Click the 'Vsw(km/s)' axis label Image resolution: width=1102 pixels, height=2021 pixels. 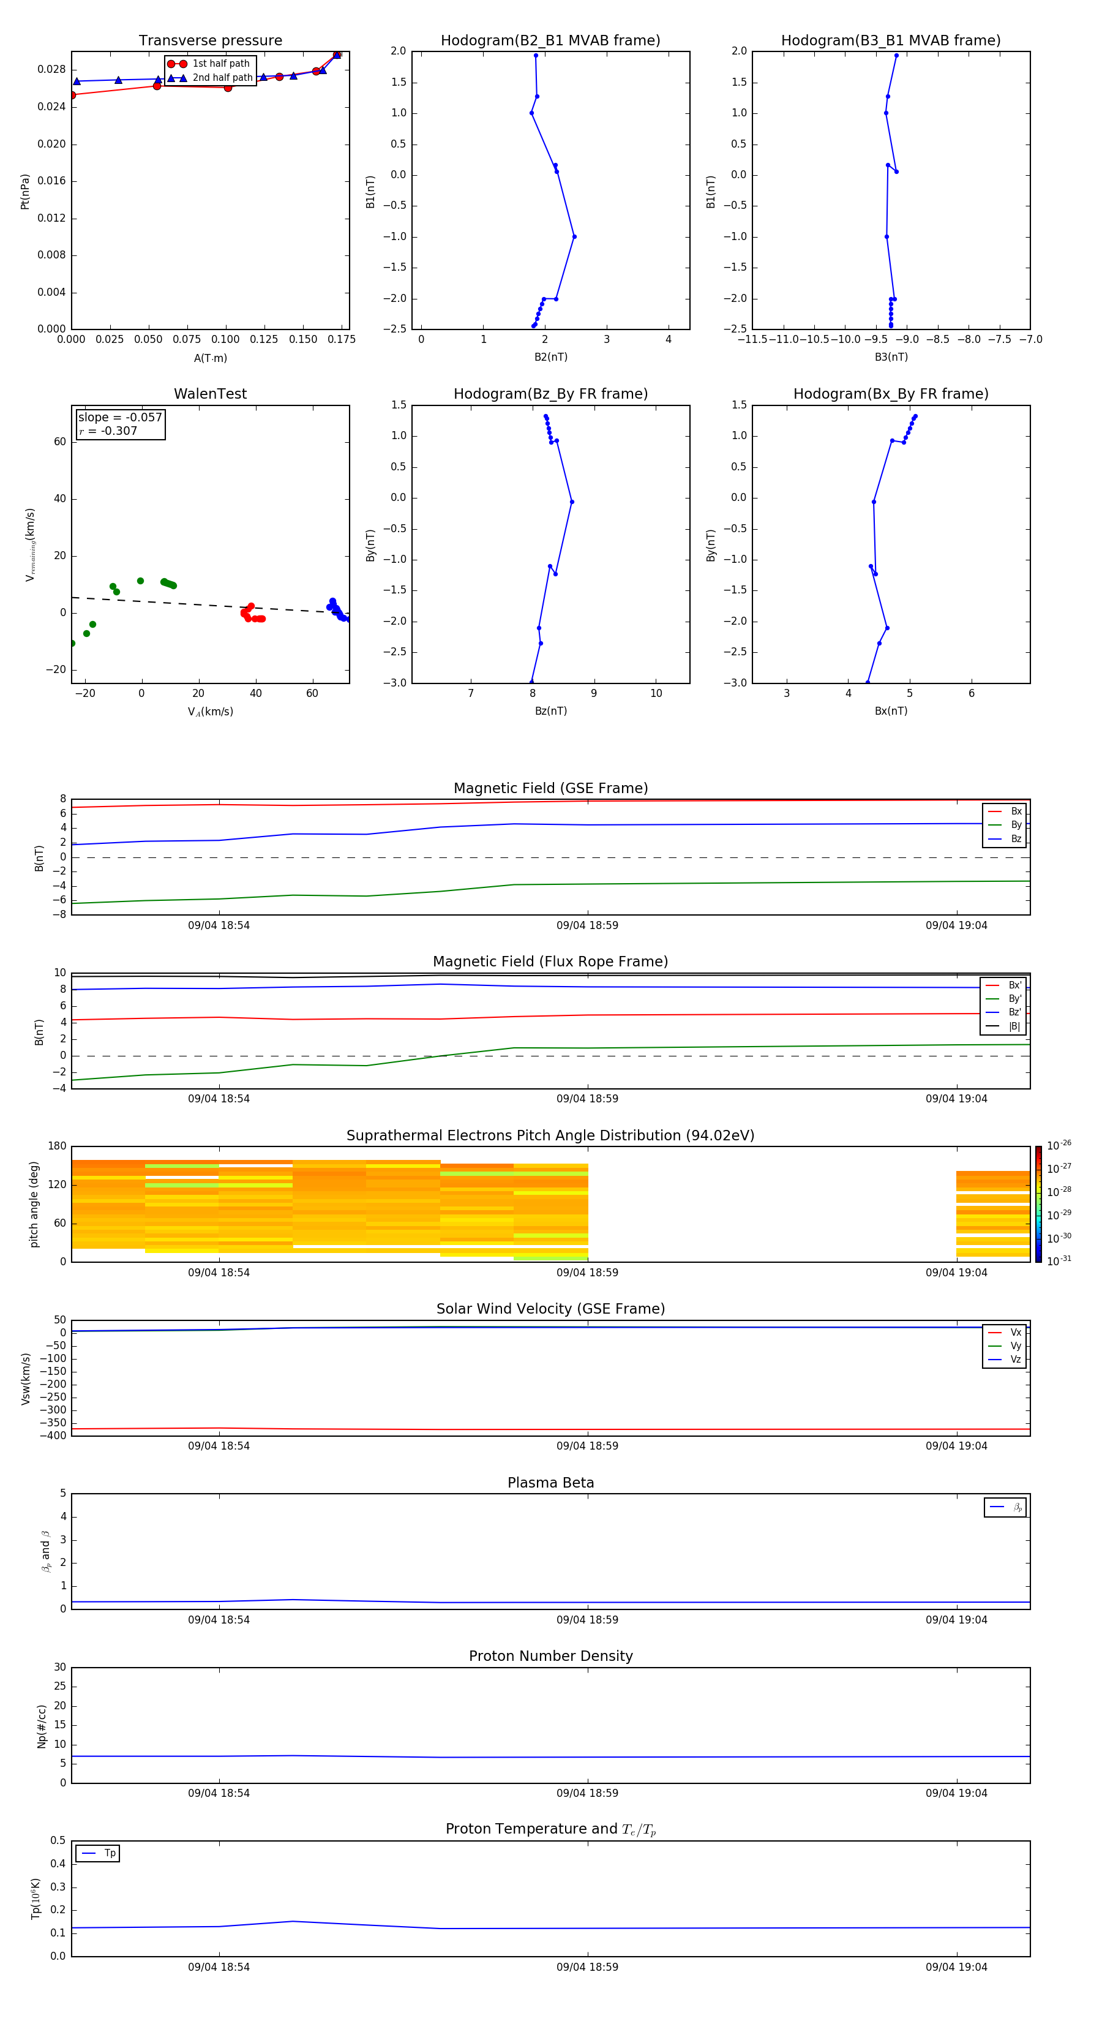(26, 1379)
